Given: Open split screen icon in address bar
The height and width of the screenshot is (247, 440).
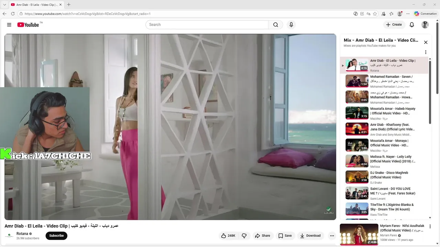Looking at the screenshot, I should tap(362, 14).
